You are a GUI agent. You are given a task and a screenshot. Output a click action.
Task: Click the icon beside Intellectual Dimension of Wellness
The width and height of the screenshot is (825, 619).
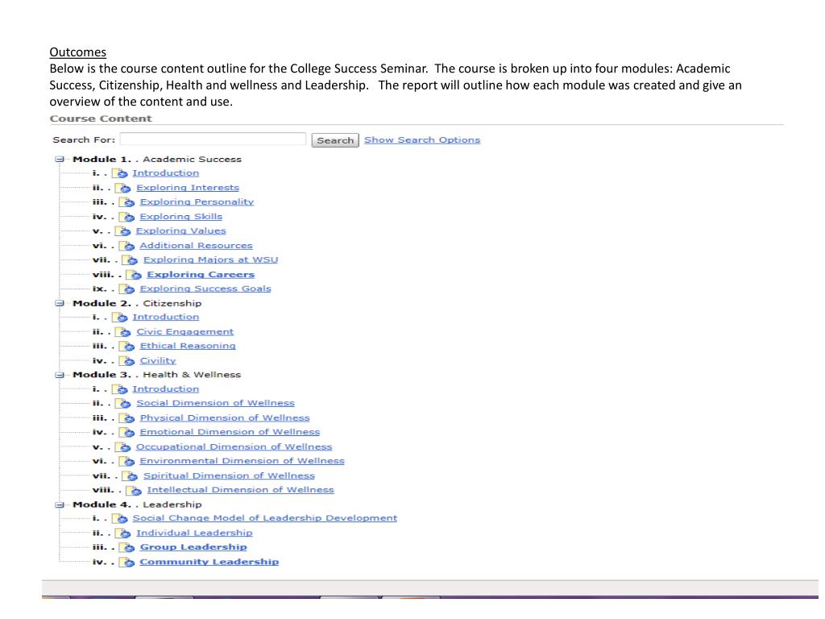pos(135,491)
